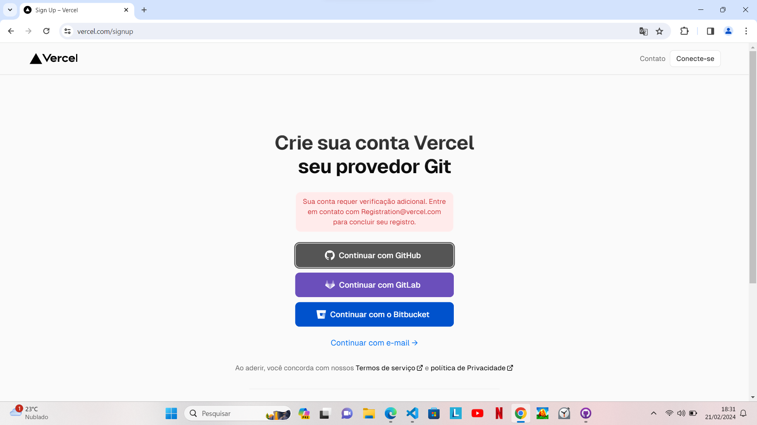Open YouTube from taskbar
The height and width of the screenshot is (425, 757).
477,414
